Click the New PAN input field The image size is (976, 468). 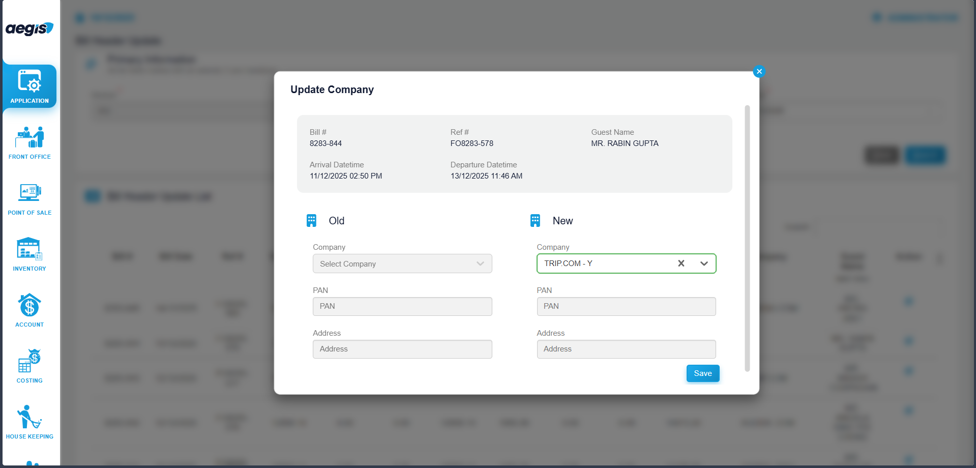click(626, 306)
